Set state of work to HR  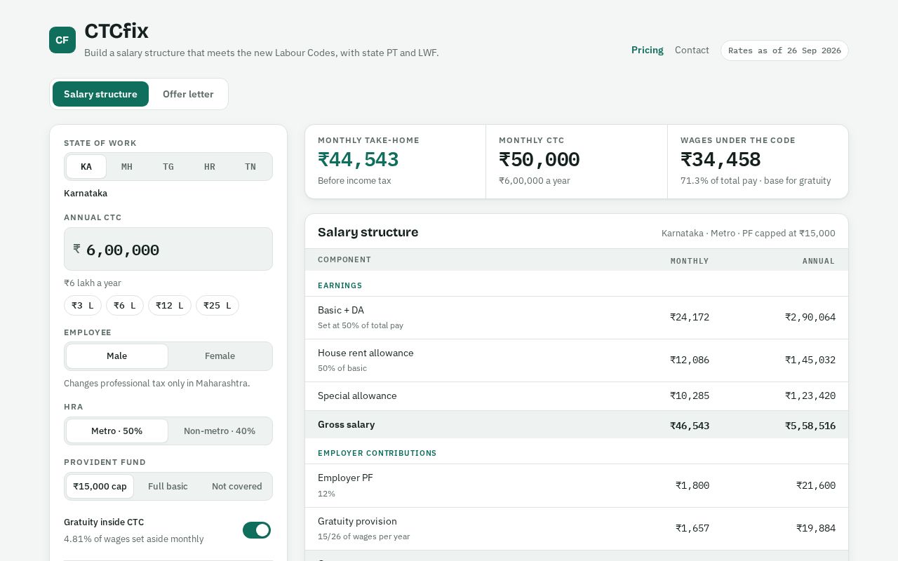(x=210, y=167)
